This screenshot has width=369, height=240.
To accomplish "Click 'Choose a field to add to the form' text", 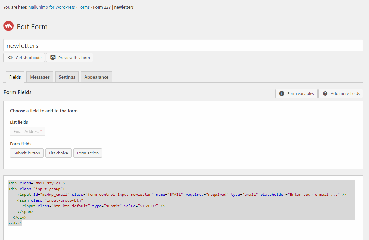I will (x=44, y=111).
